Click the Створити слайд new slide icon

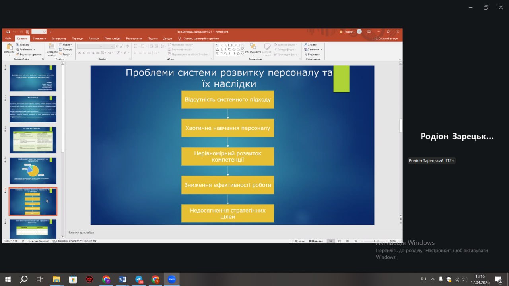[x=52, y=48]
